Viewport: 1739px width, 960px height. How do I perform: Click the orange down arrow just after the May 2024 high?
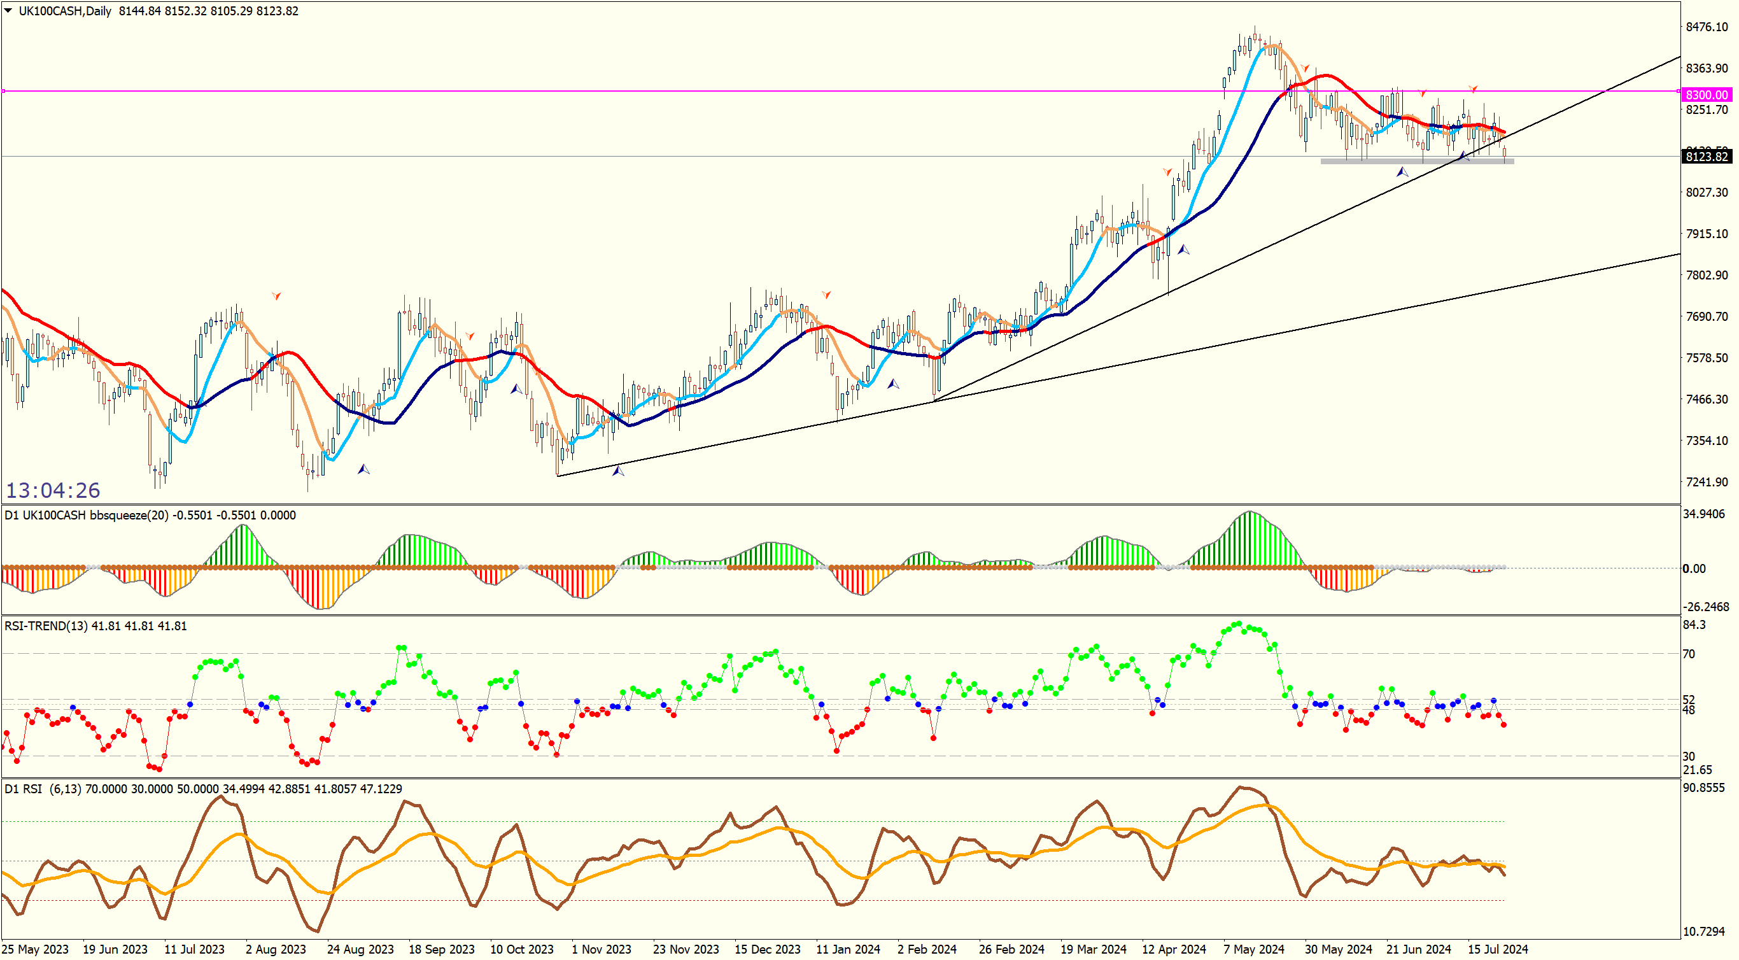1306,68
